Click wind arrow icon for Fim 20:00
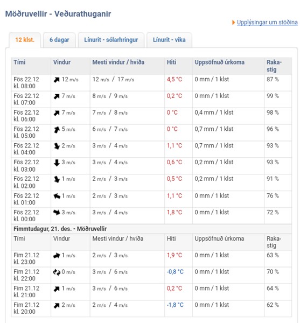 [x=57, y=306]
